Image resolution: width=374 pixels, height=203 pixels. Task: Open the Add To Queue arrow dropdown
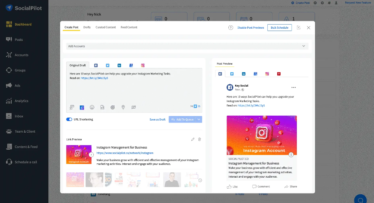click(x=199, y=119)
